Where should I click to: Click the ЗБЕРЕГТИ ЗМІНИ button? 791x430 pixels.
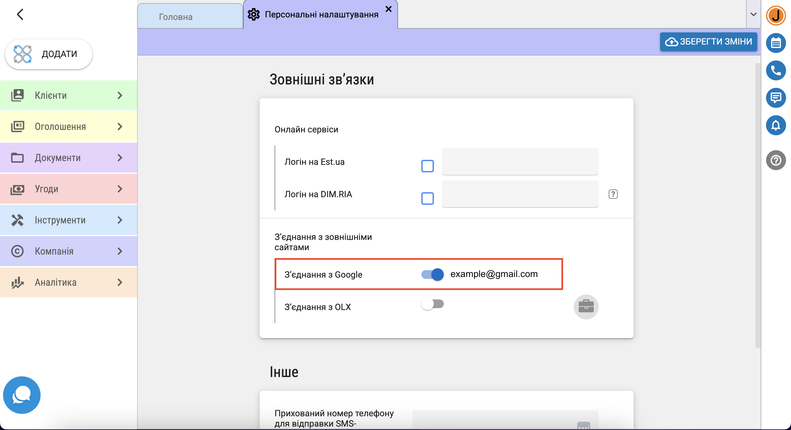[708, 41]
